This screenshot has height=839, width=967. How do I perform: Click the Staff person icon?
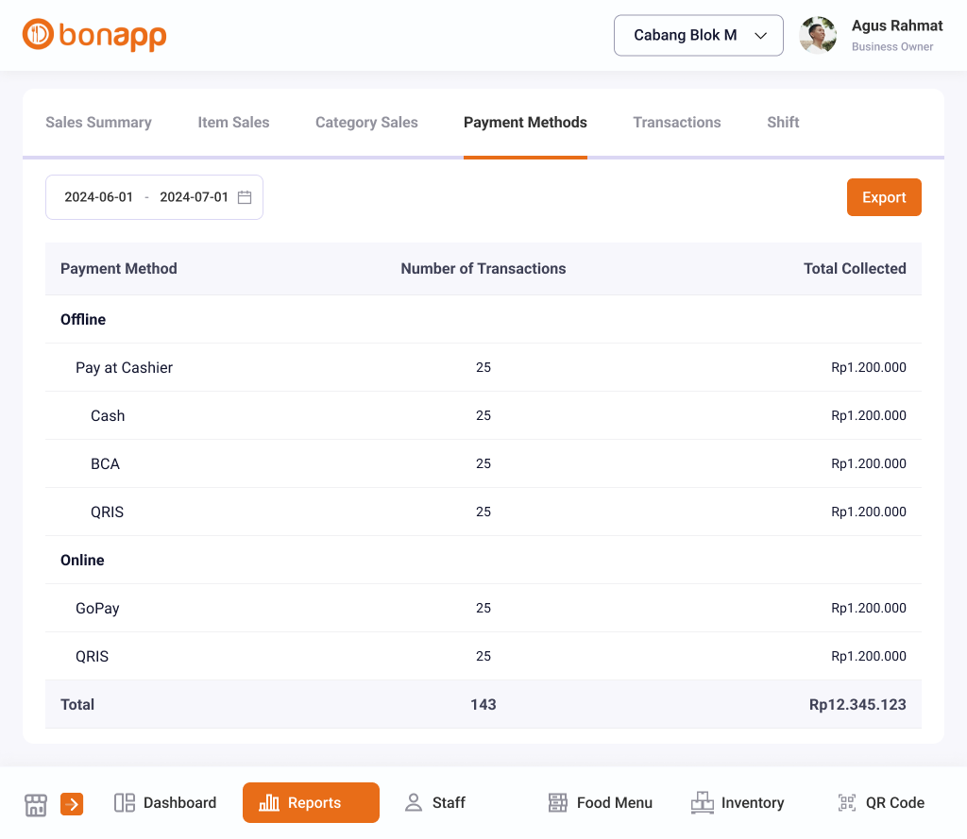[414, 802]
